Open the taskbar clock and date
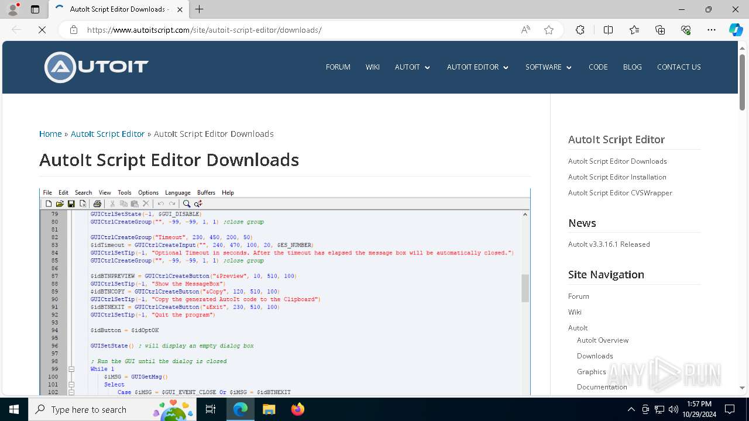The width and height of the screenshot is (749, 421). [x=699, y=409]
